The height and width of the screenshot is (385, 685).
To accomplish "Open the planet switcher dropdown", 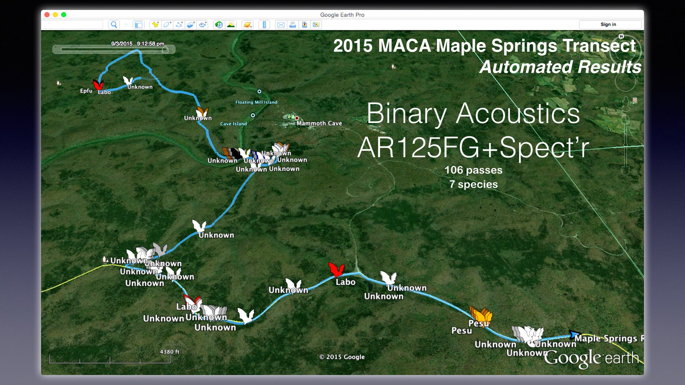I will pos(247,25).
